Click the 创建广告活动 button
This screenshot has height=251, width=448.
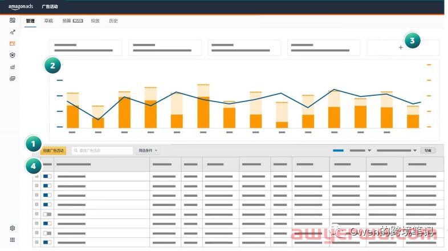point(54,151)
